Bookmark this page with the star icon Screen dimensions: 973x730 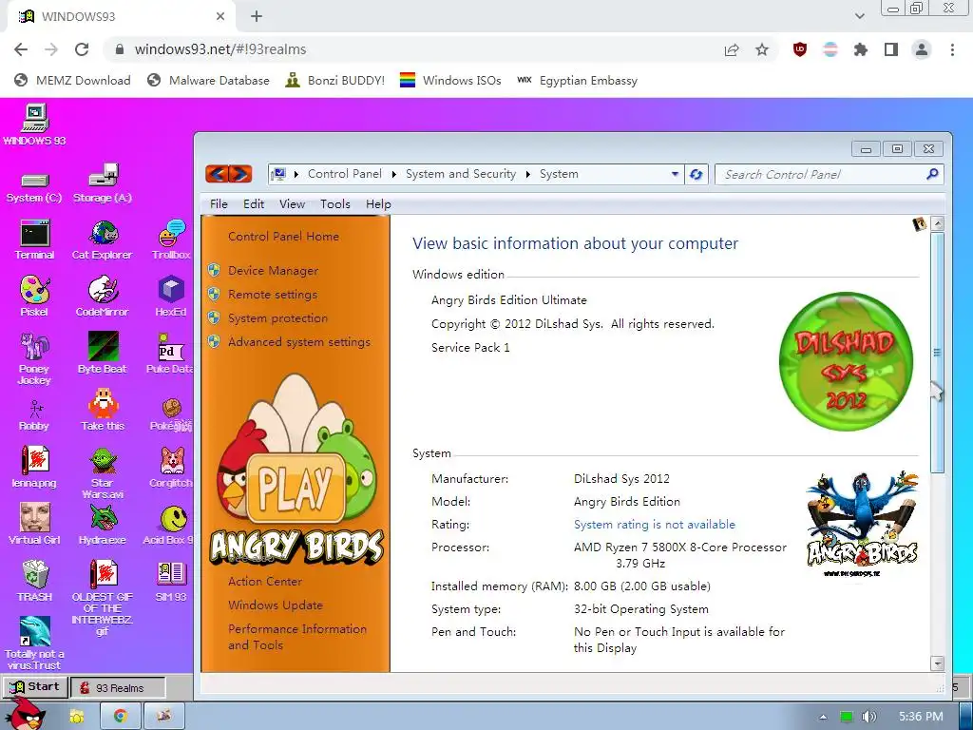tap(762, 49)
